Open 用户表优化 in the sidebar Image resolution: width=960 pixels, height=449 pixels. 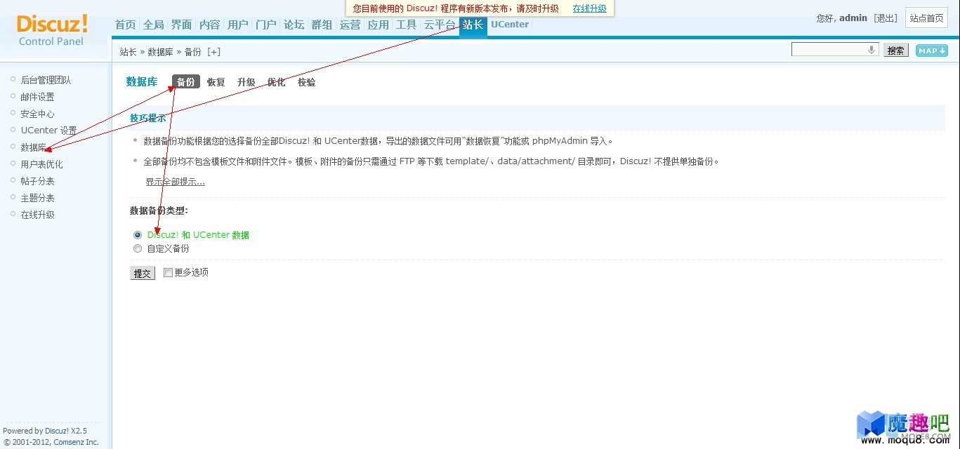[41, 164]
